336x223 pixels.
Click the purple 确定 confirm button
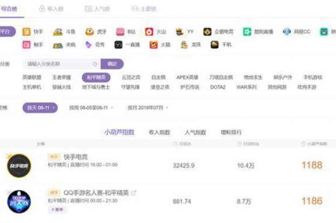pos(112,64)
